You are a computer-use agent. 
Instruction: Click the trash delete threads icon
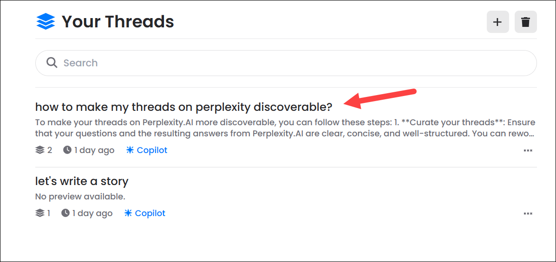pyautogui.click(x=525, y=22)
